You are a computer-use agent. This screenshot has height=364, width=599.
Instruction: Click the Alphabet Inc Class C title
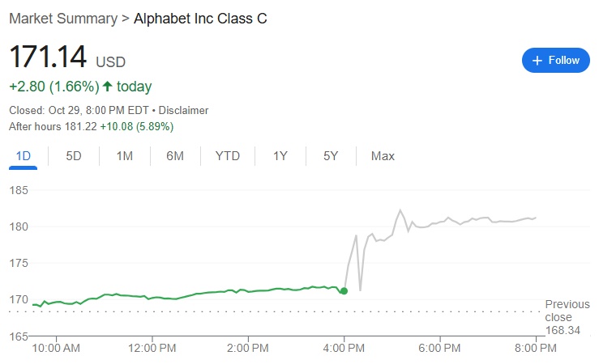click(200, 19)
